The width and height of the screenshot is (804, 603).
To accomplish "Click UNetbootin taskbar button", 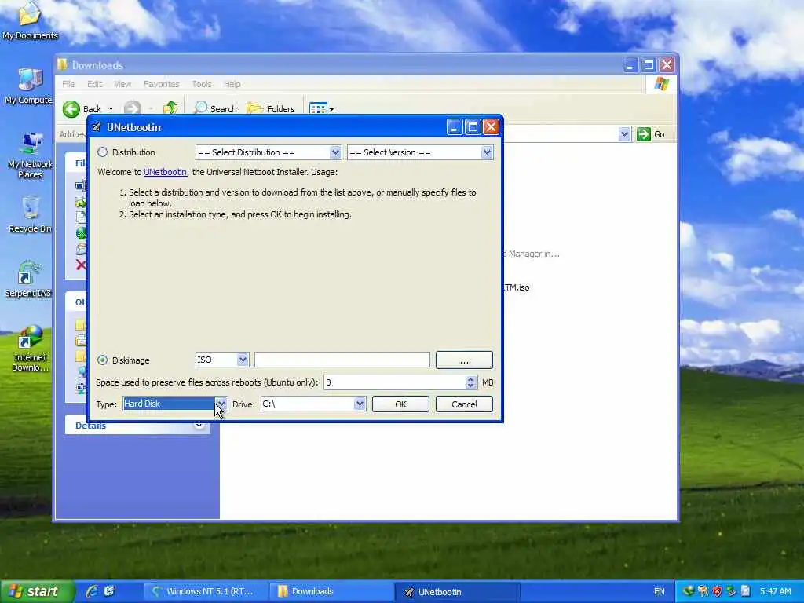I will click(x=457, y=591).
